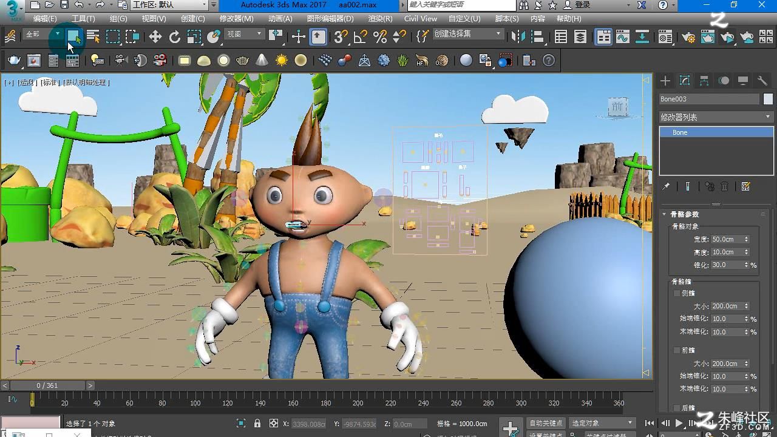Screen dimensions: 777x437
Task: Click the remove modifier trash icon
Action: (x=724, y=186)
